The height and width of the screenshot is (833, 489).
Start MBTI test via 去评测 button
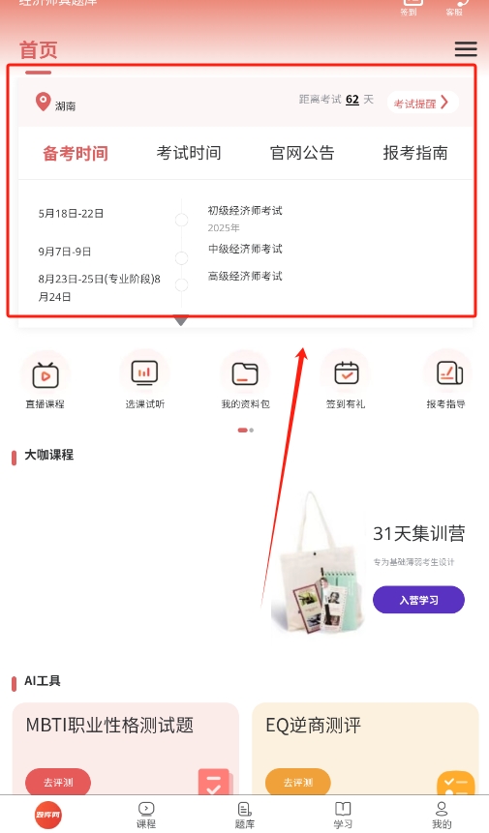tap(58, 782)
